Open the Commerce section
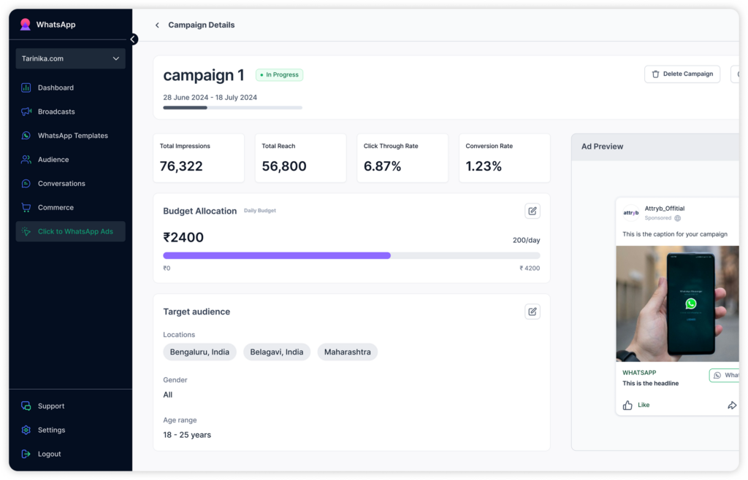The width and height of the screenshot is (748, 480). point(56,208)
